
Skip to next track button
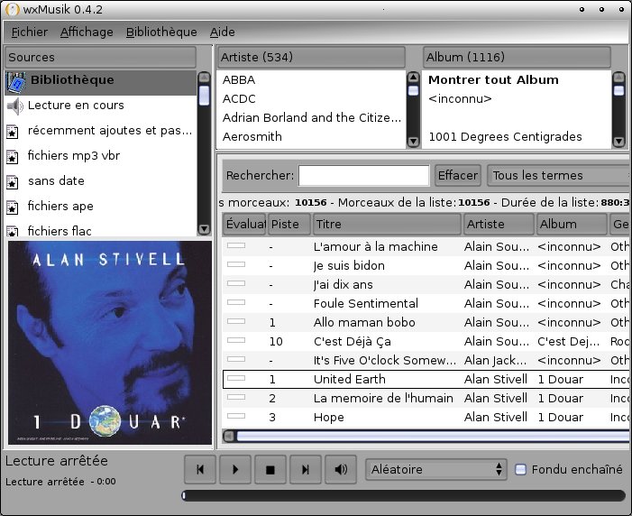306,469
